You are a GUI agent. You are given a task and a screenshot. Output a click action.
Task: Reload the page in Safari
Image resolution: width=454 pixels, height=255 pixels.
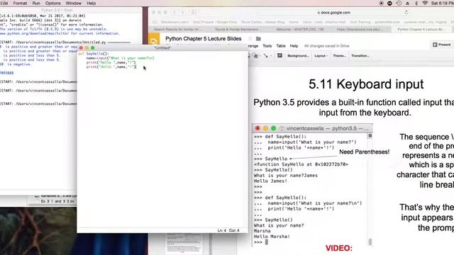click(406, 13)
